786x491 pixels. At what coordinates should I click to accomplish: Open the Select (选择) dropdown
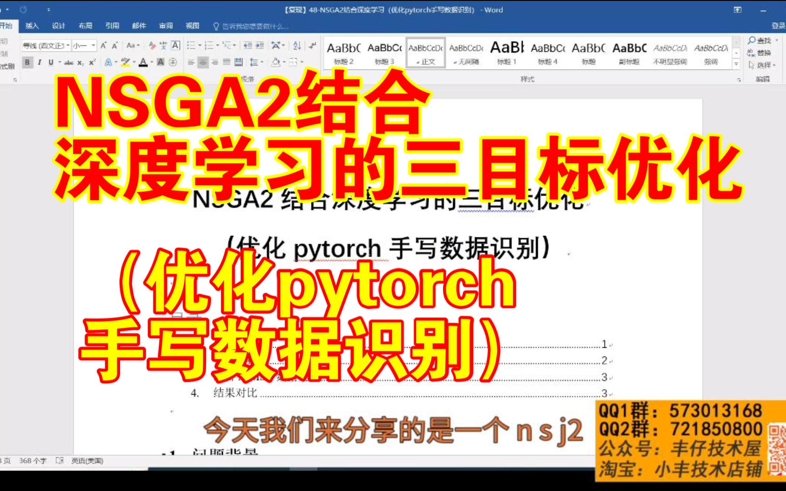coord(762,65)
